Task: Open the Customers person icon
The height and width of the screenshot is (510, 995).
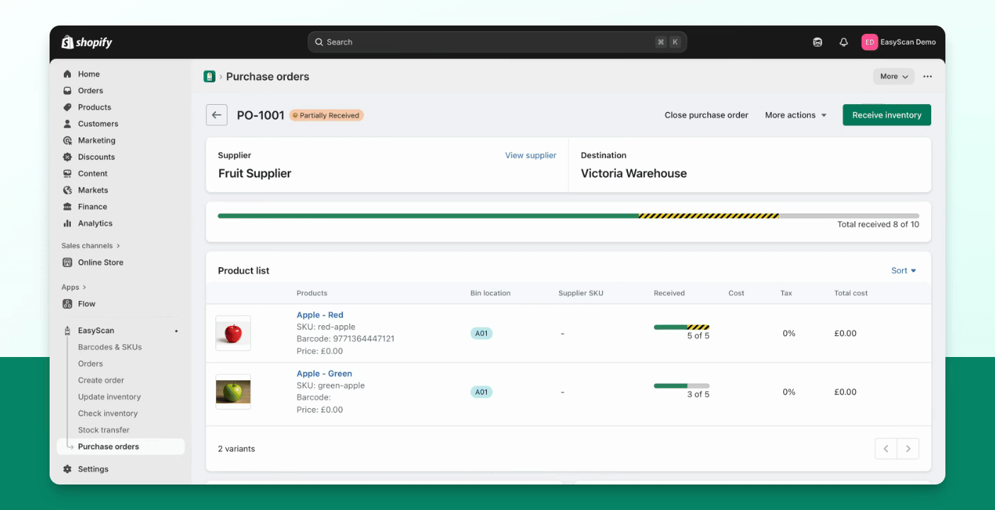Action: [x=67, y=124]
